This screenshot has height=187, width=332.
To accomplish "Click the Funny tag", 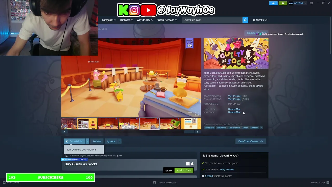I will (x=245, y=128).
